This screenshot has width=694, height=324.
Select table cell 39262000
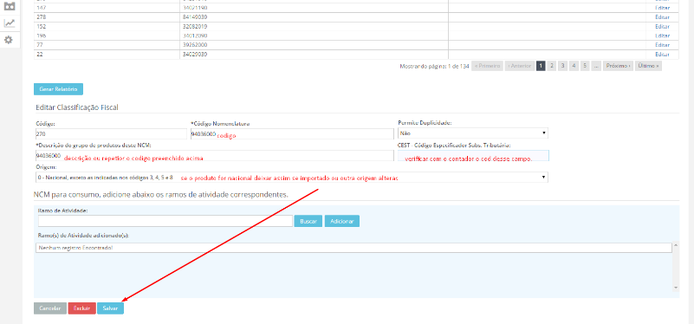(314, 45)
